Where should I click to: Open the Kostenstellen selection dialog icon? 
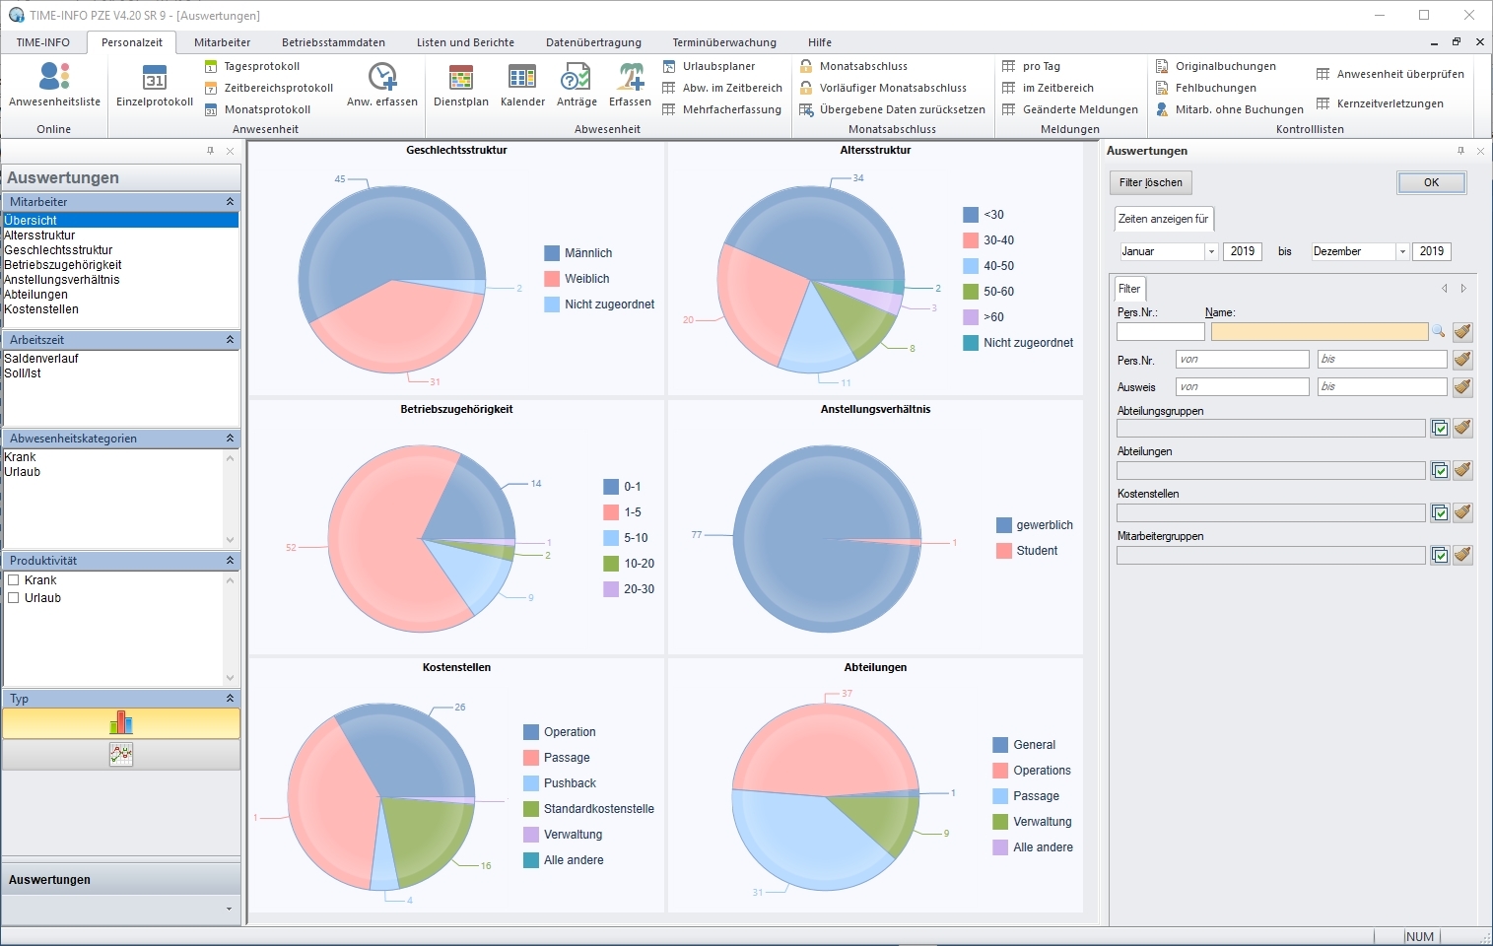pyautogui.click(x=1440, y=512)
